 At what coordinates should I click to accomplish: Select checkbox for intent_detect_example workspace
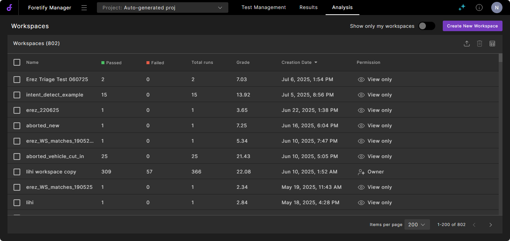pyautogui.click(x=17, y=95)
